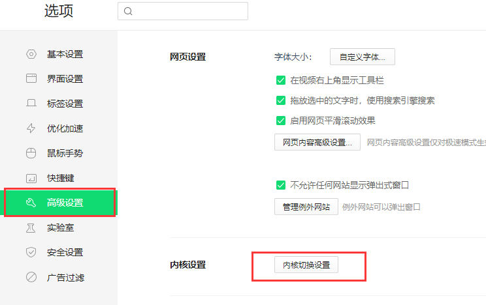Image resolution: width=486 pixels, height=305 pixels.
Task: Click the mouse gesture icon
Action: [x=31, y=153]
